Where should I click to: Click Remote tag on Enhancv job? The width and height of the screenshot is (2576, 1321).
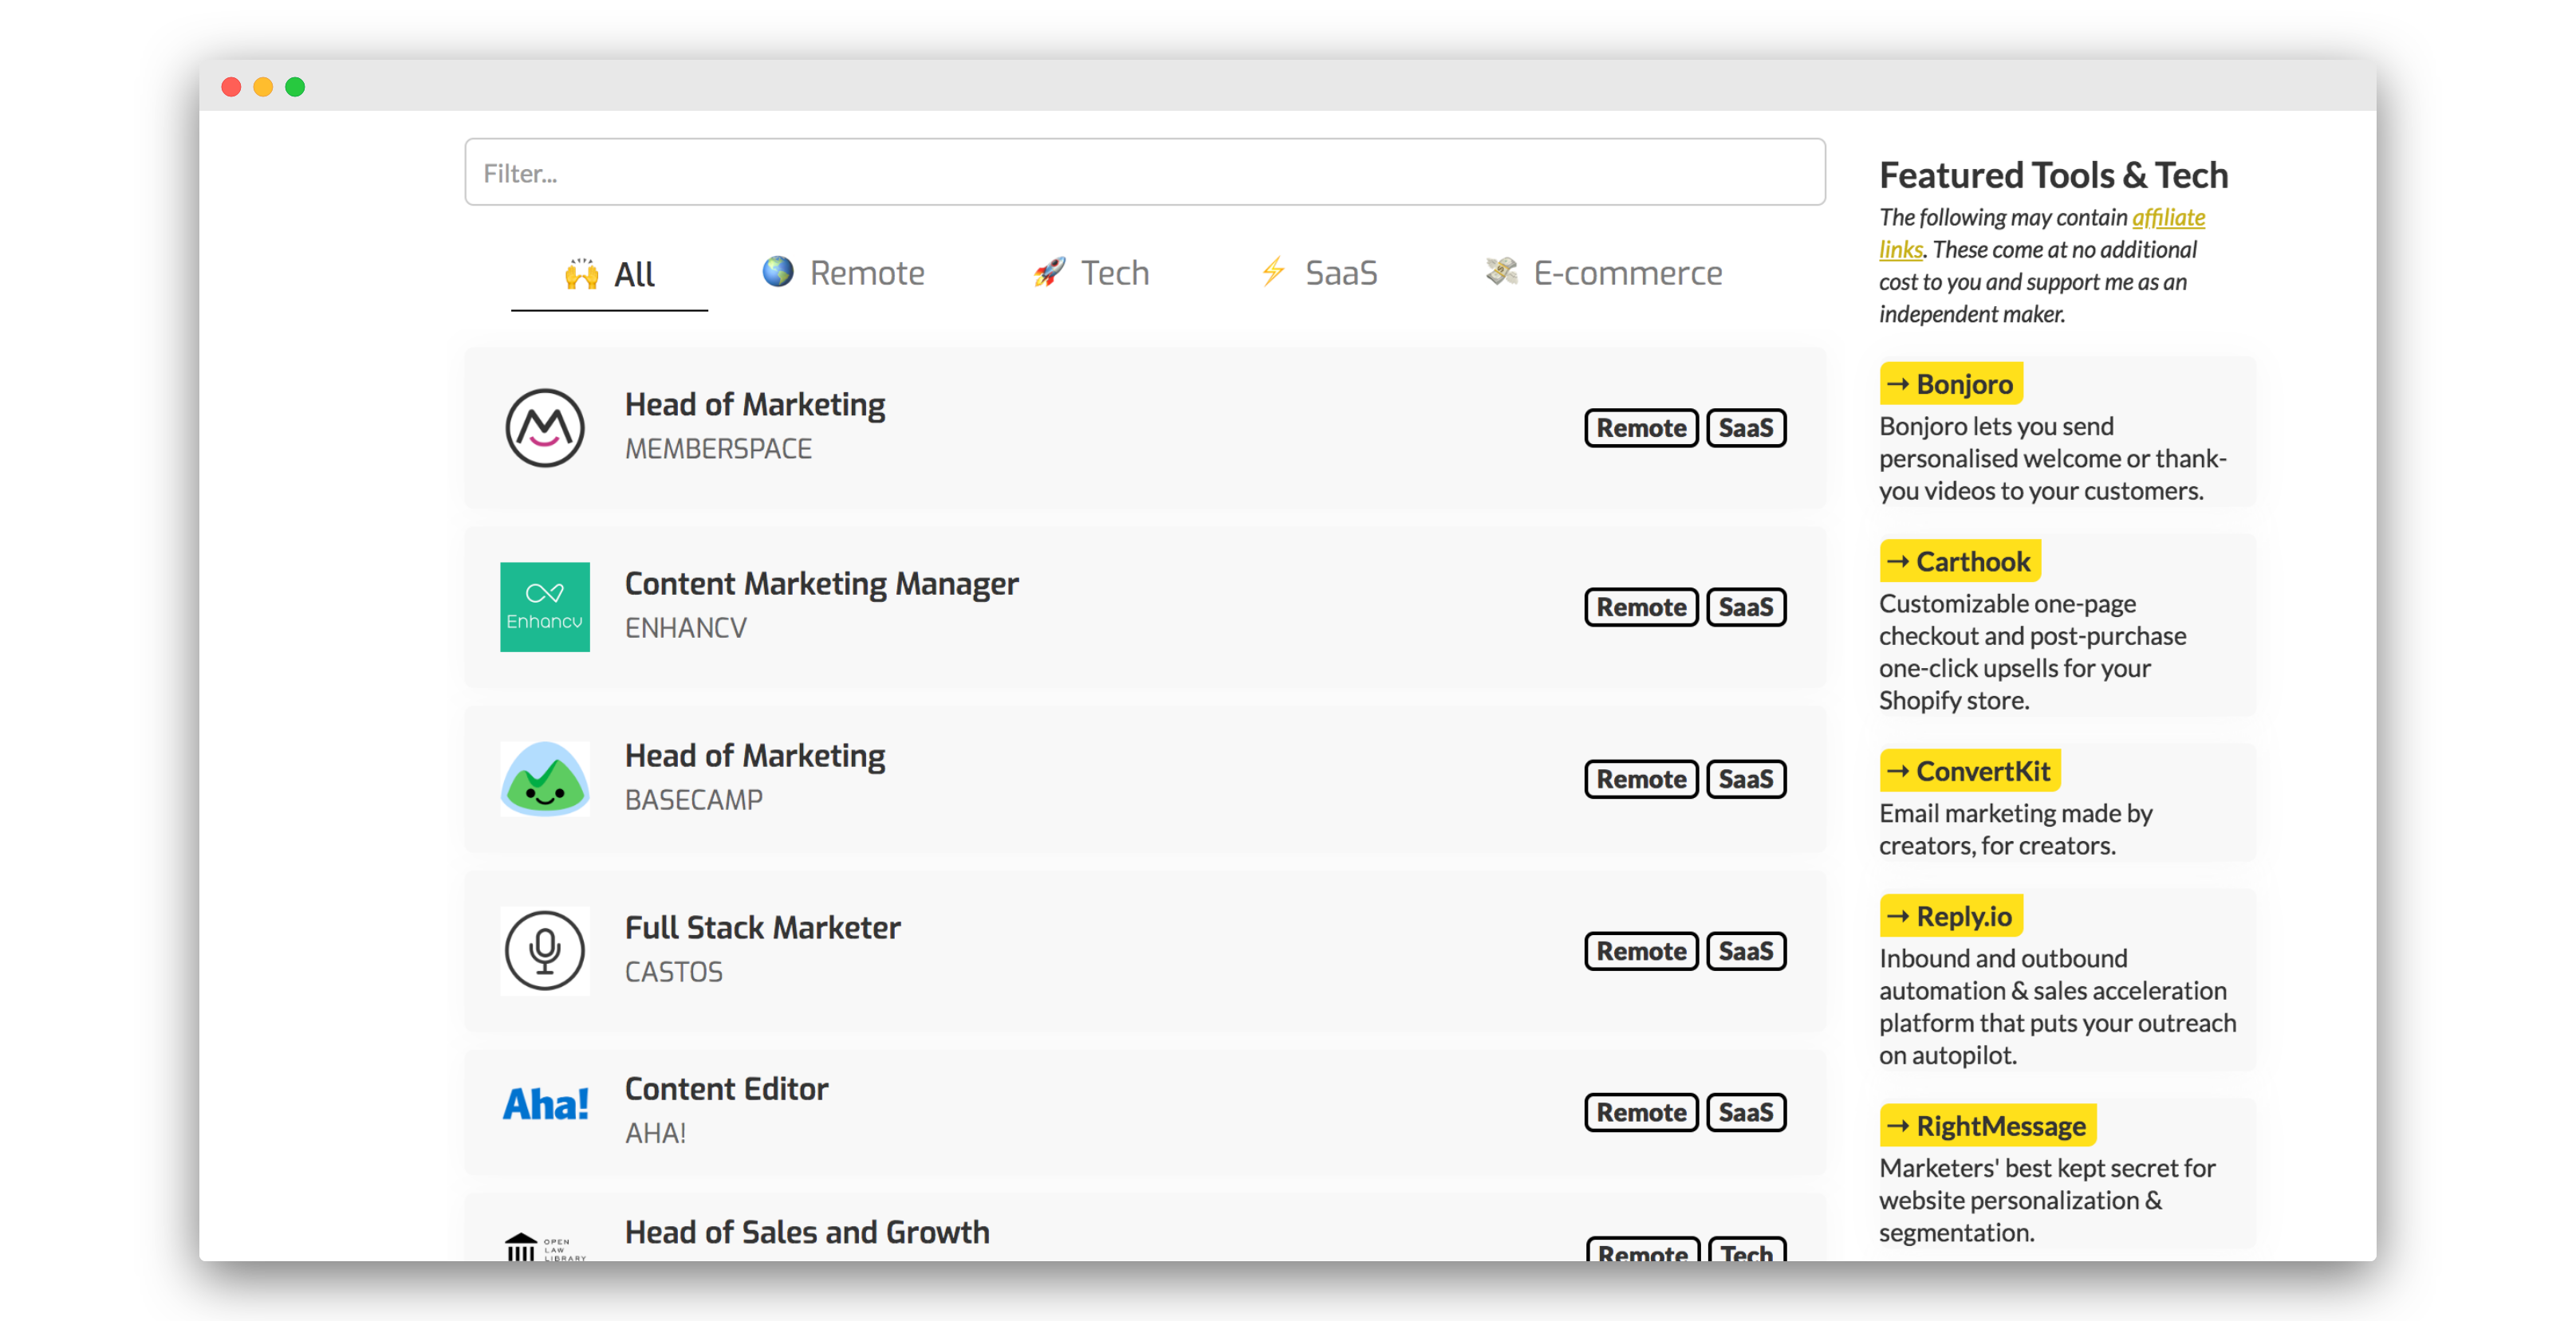[1641, 607]
